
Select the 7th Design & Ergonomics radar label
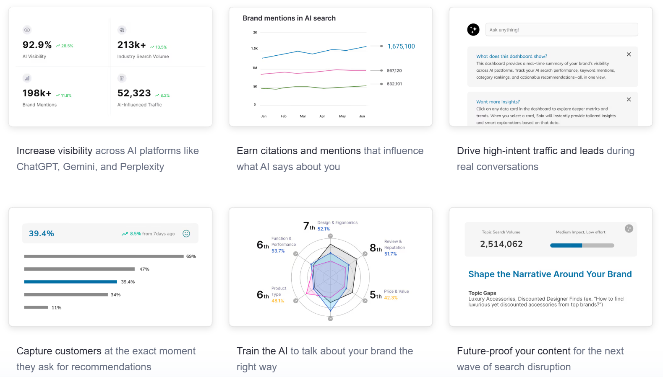pos(330,226)
